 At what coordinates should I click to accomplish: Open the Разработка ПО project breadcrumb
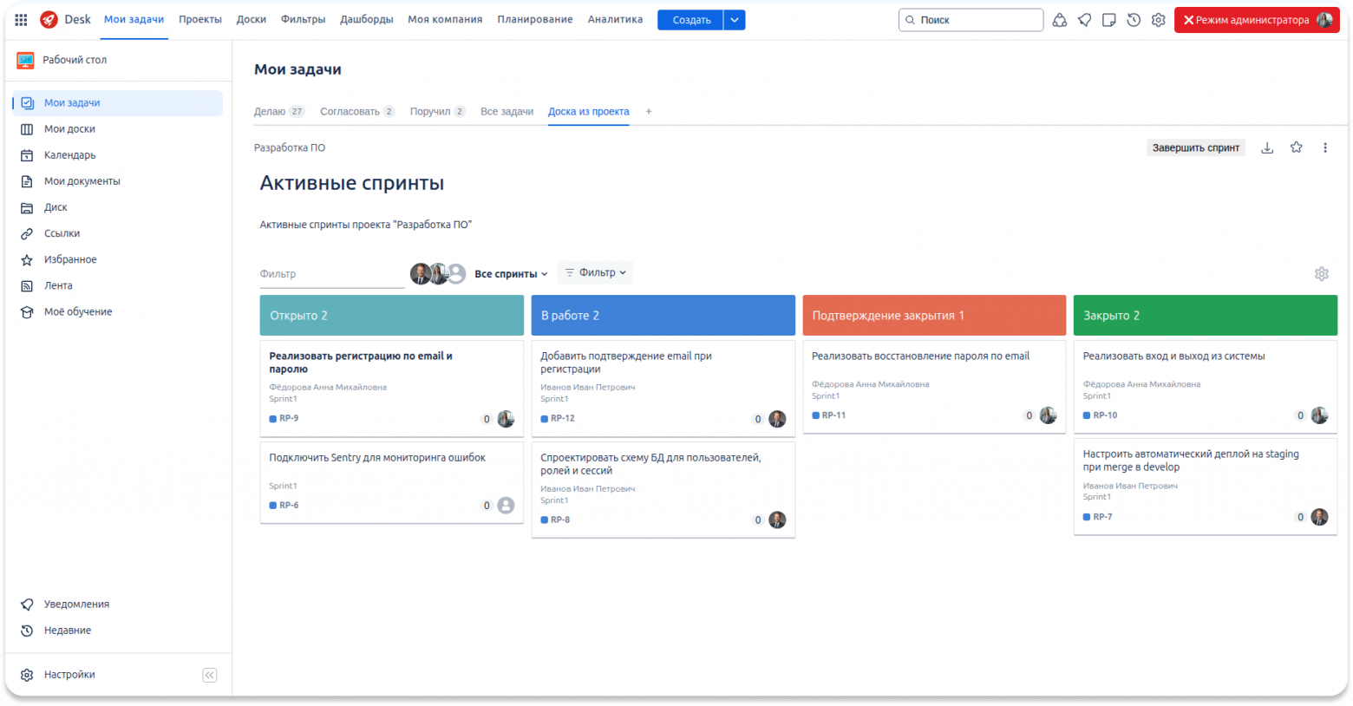click(290, 148)
